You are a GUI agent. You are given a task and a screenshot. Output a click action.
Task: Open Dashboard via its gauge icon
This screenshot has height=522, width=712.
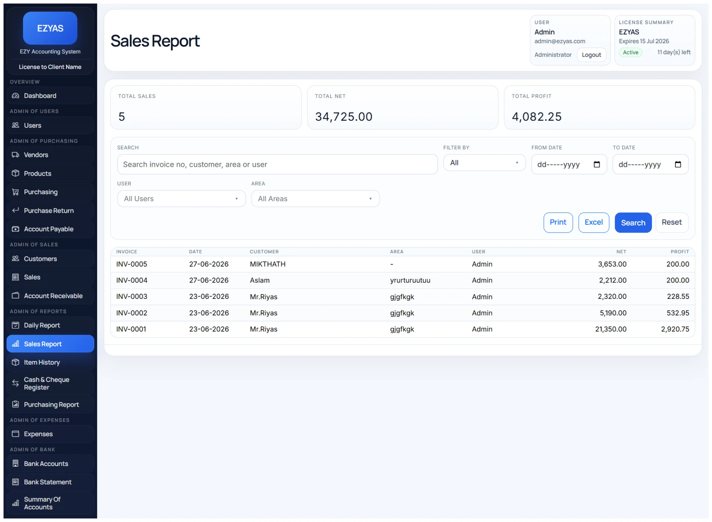(x=15, y=96)
